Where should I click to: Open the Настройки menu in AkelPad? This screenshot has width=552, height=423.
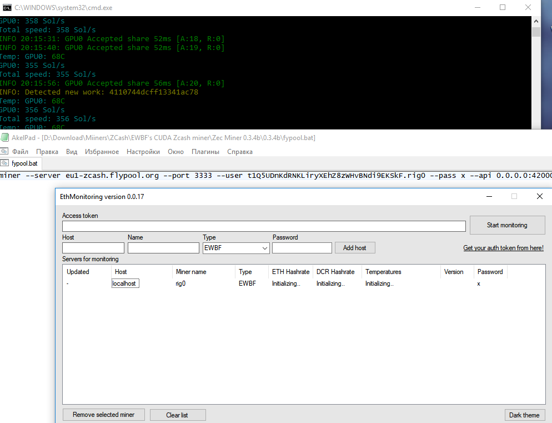point(143,152)
